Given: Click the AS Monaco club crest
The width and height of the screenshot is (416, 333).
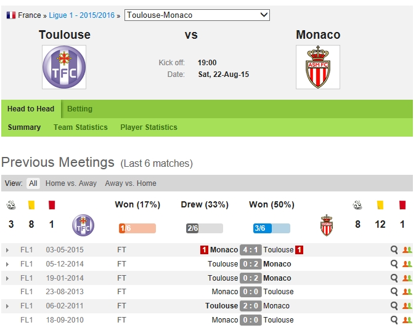Looking at the screenshot, I should click(x=318, y=67).
